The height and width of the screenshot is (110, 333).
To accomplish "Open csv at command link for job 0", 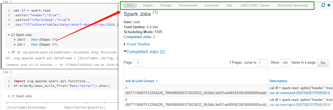I will pos(300,105).
